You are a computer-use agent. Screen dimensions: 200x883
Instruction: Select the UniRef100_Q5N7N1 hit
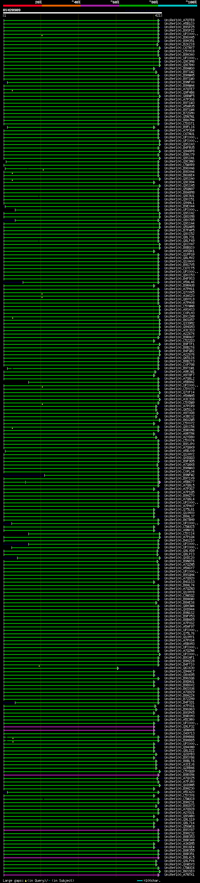tap(179, 117)
